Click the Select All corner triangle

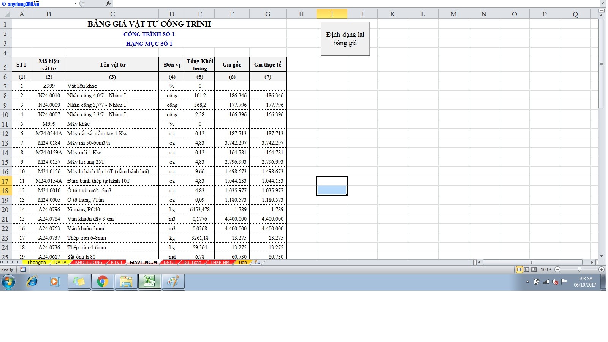(x=6, y=14)
